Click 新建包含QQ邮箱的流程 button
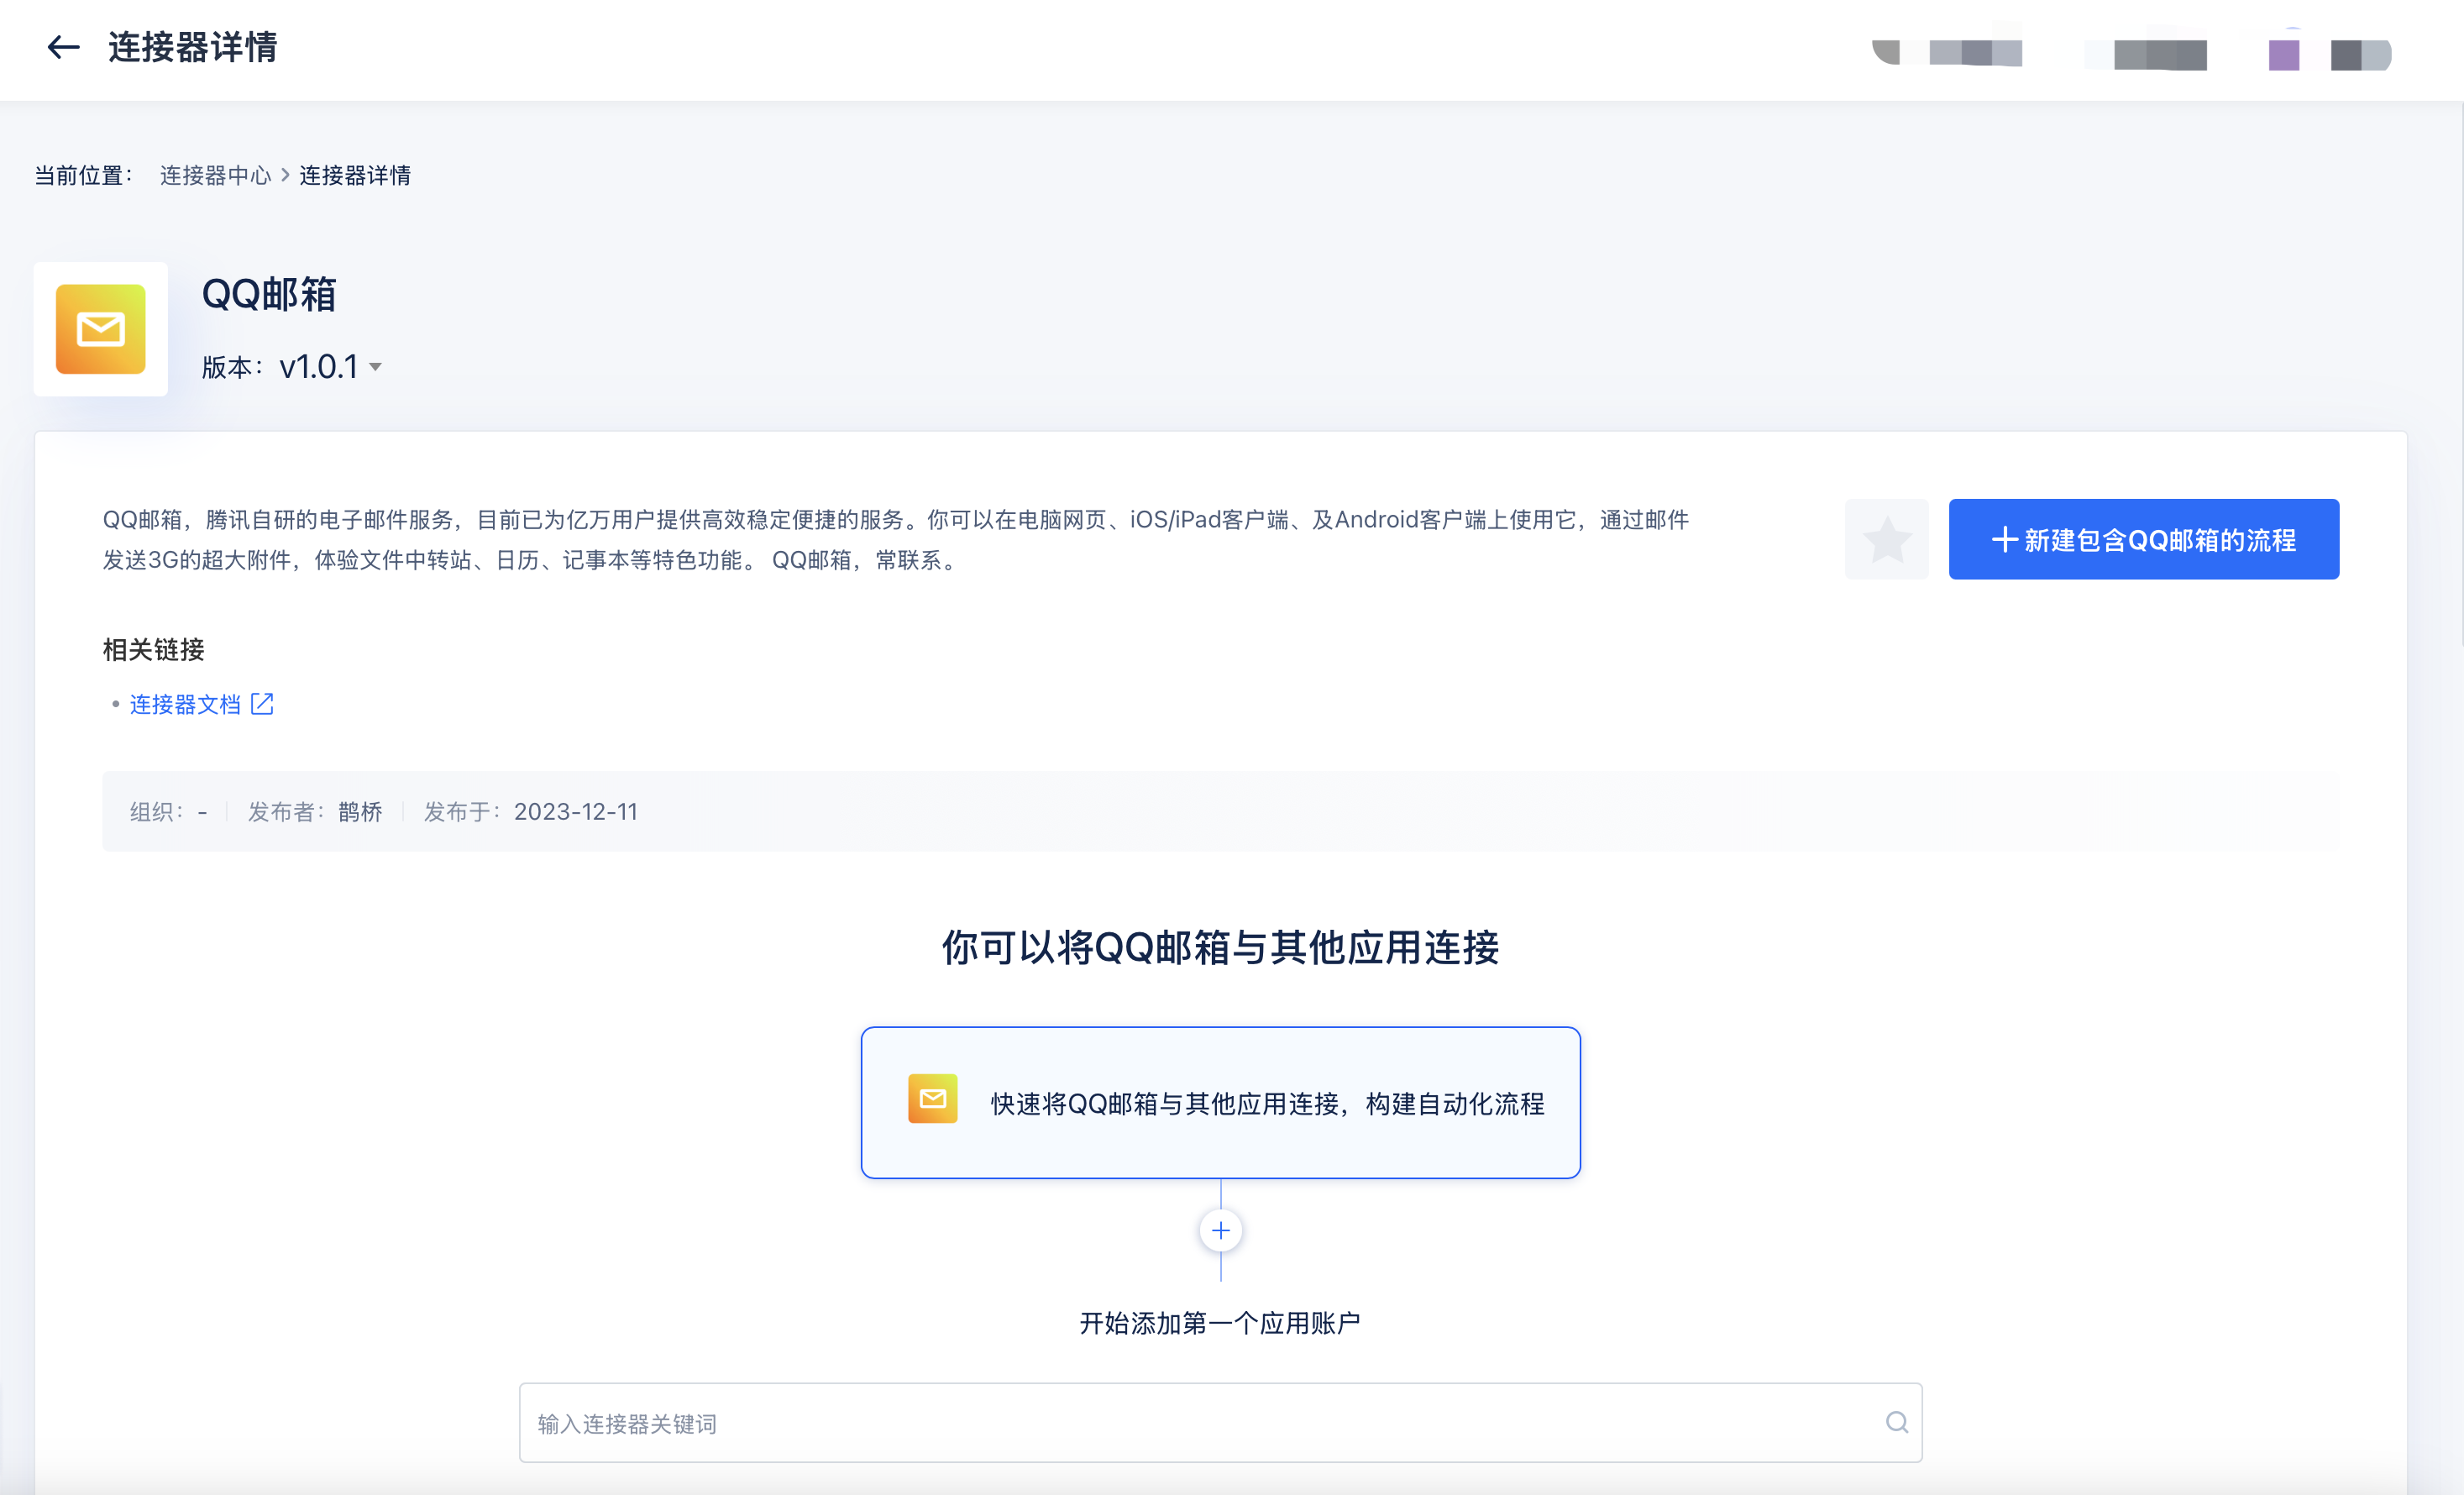 2143,539
